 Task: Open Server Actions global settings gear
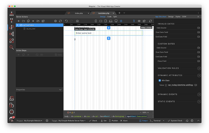(x=55, y=21)
